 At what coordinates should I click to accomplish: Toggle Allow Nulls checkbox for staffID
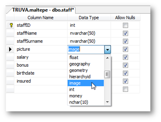tap(125, 25)
